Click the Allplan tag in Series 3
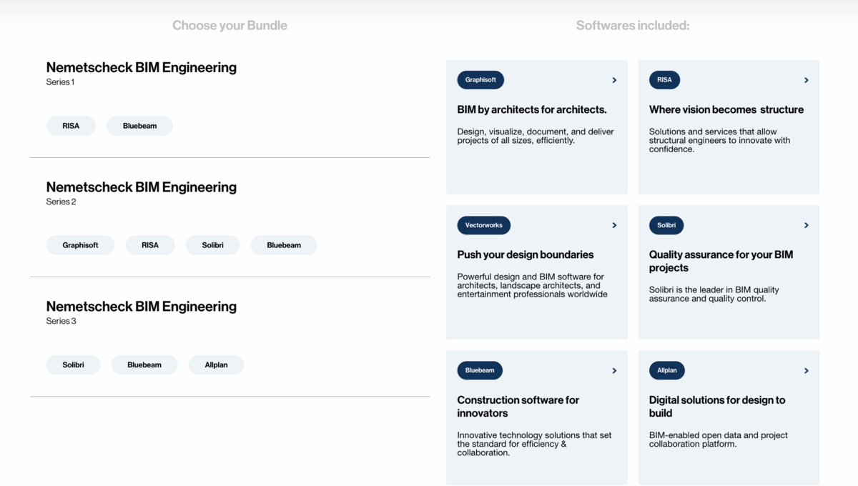The image size is (858, 486). coord(216,364)
